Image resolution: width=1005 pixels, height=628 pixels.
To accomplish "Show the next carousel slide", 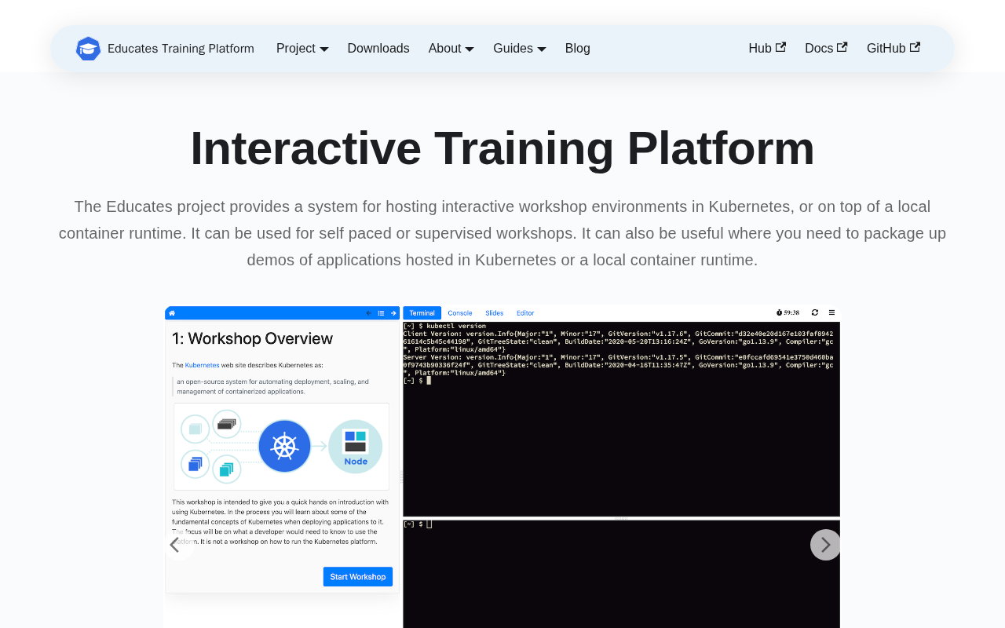I will pos(825,545).
